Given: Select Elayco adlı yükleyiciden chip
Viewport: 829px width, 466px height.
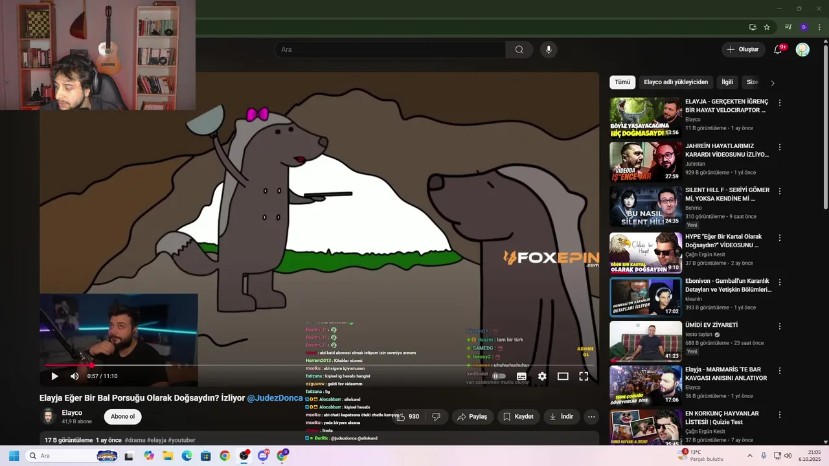Looking at the screenshot, I should [x=676, y=82].
